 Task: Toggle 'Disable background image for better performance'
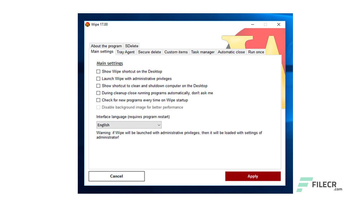pyautogui.click(x=98, y=107)
